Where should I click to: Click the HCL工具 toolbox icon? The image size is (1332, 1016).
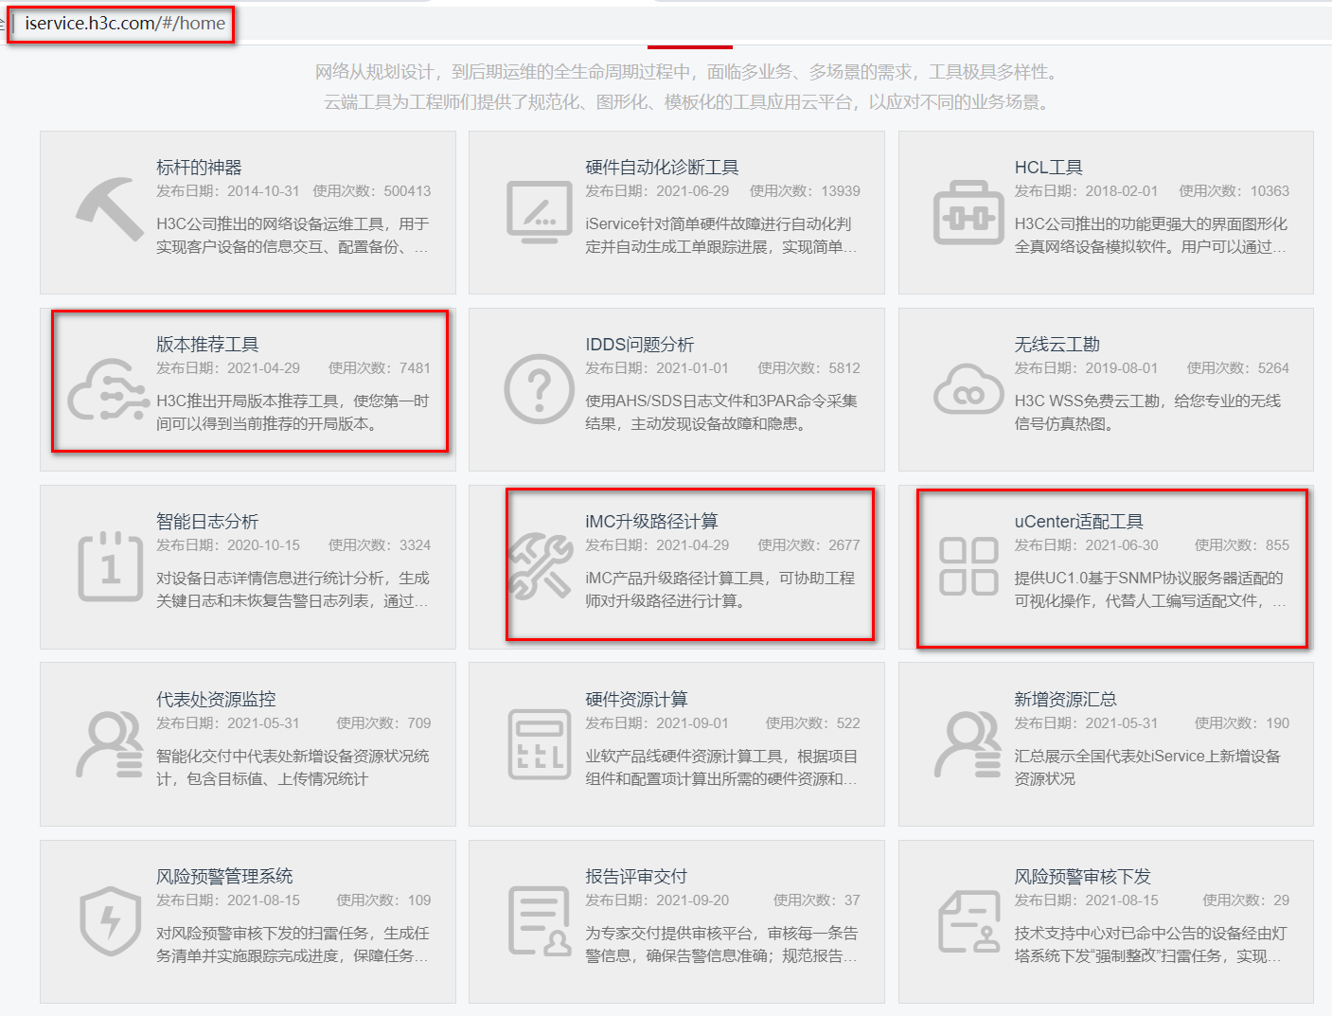968,212
